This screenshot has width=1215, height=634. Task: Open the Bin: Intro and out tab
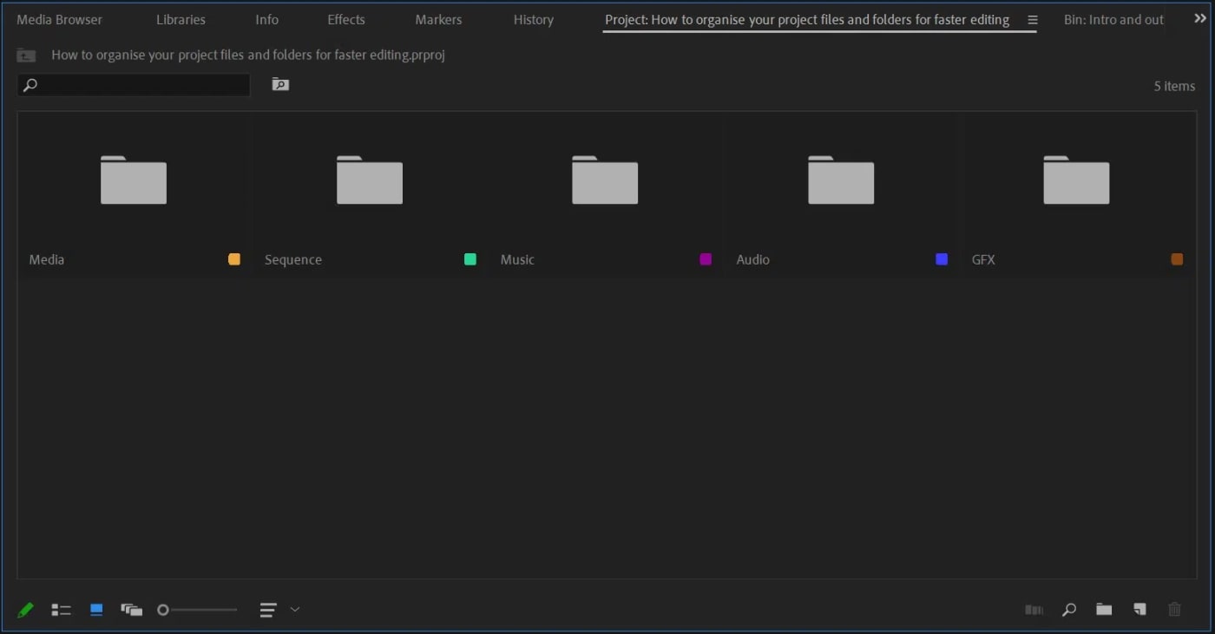pos(1113,19)
